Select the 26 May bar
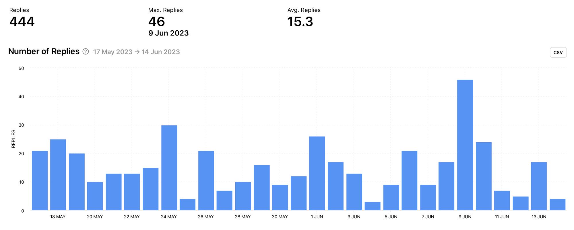This screenshot has width=574, height=230. (206, 181)
